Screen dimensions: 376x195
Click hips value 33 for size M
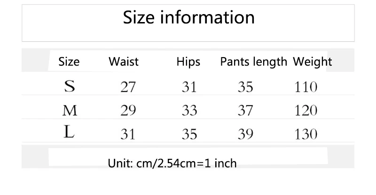[189, 111]
